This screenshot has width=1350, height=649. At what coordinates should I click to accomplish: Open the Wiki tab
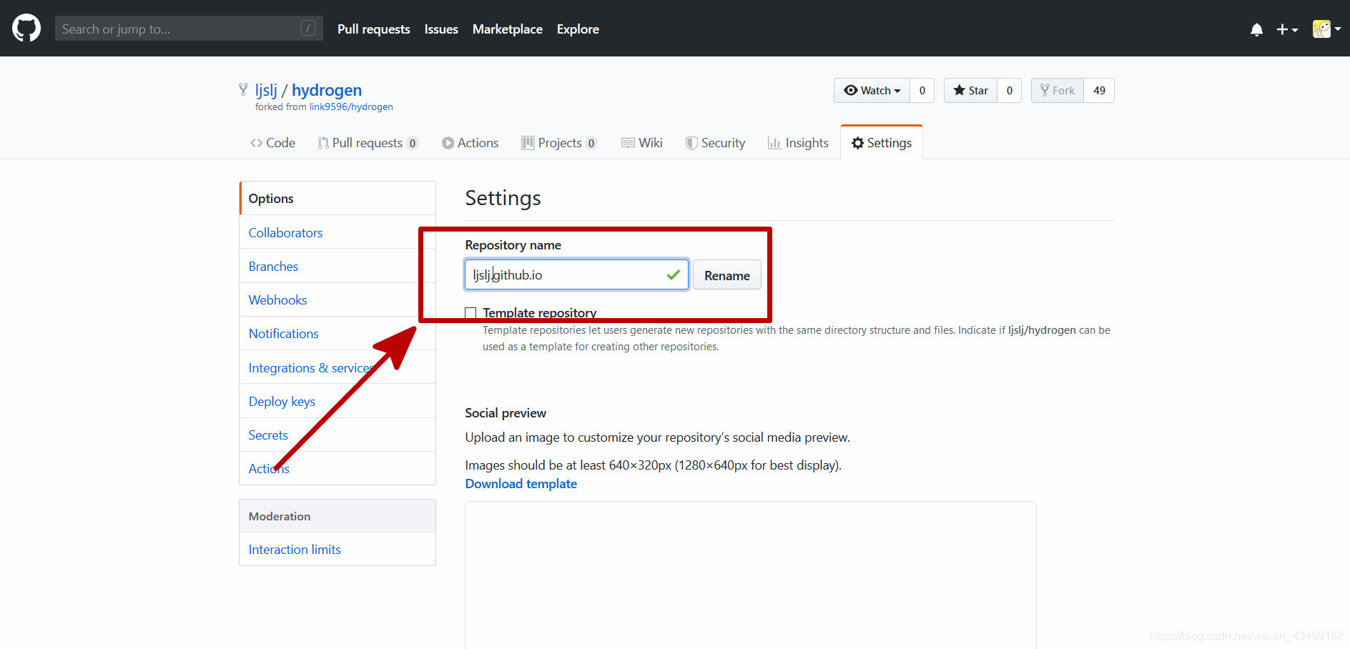[x=642, y=143]
